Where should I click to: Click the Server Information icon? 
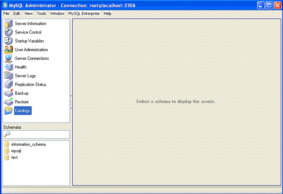(x=9, y=24)
